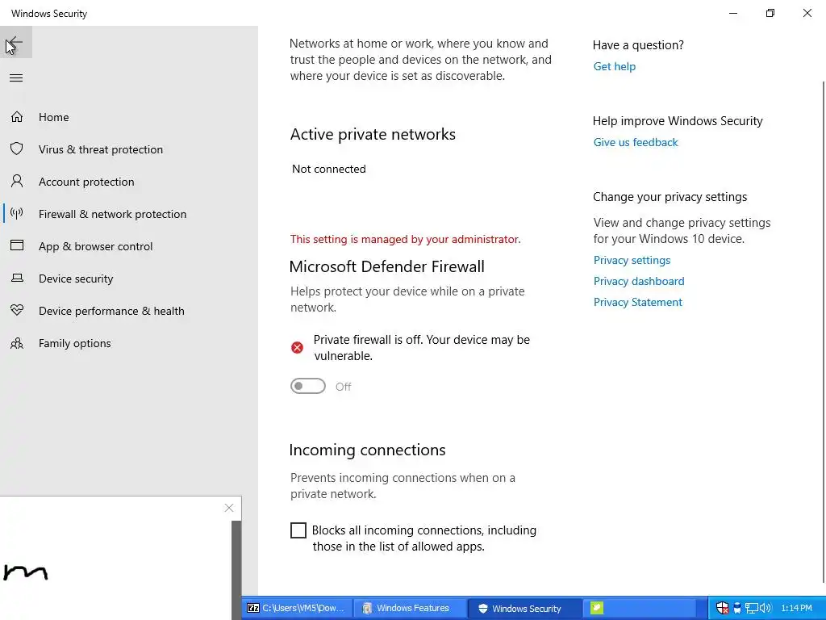This screenshot has height=620, width=826.
Task: Click the Virus & threat protection shield icon
Action: 17,149
